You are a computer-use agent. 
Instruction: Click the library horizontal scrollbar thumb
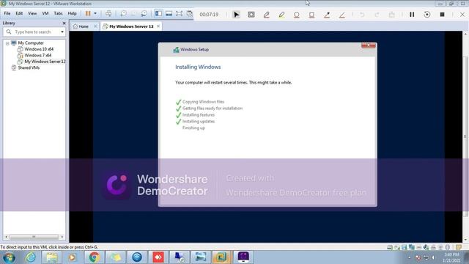coord(34,237)
